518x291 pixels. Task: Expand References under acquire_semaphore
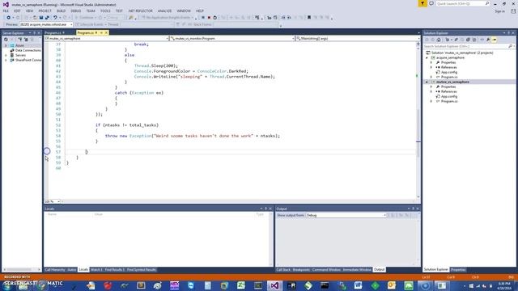[431, 67]
